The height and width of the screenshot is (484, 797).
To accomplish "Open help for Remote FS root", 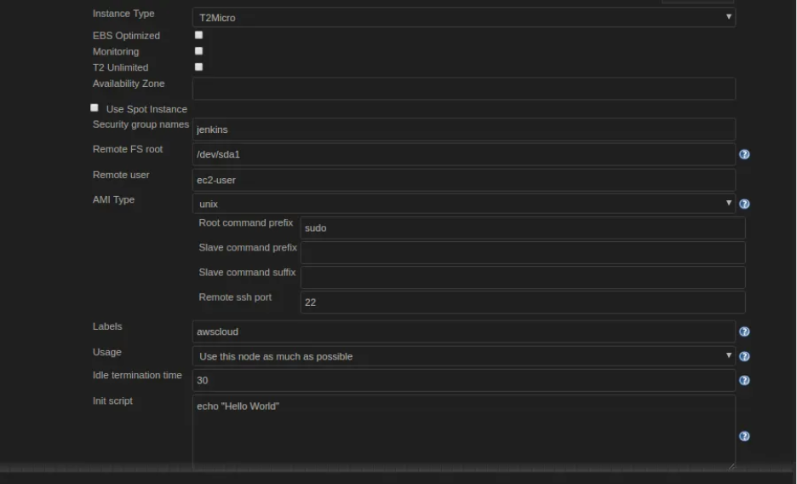I will click(744, 155).
